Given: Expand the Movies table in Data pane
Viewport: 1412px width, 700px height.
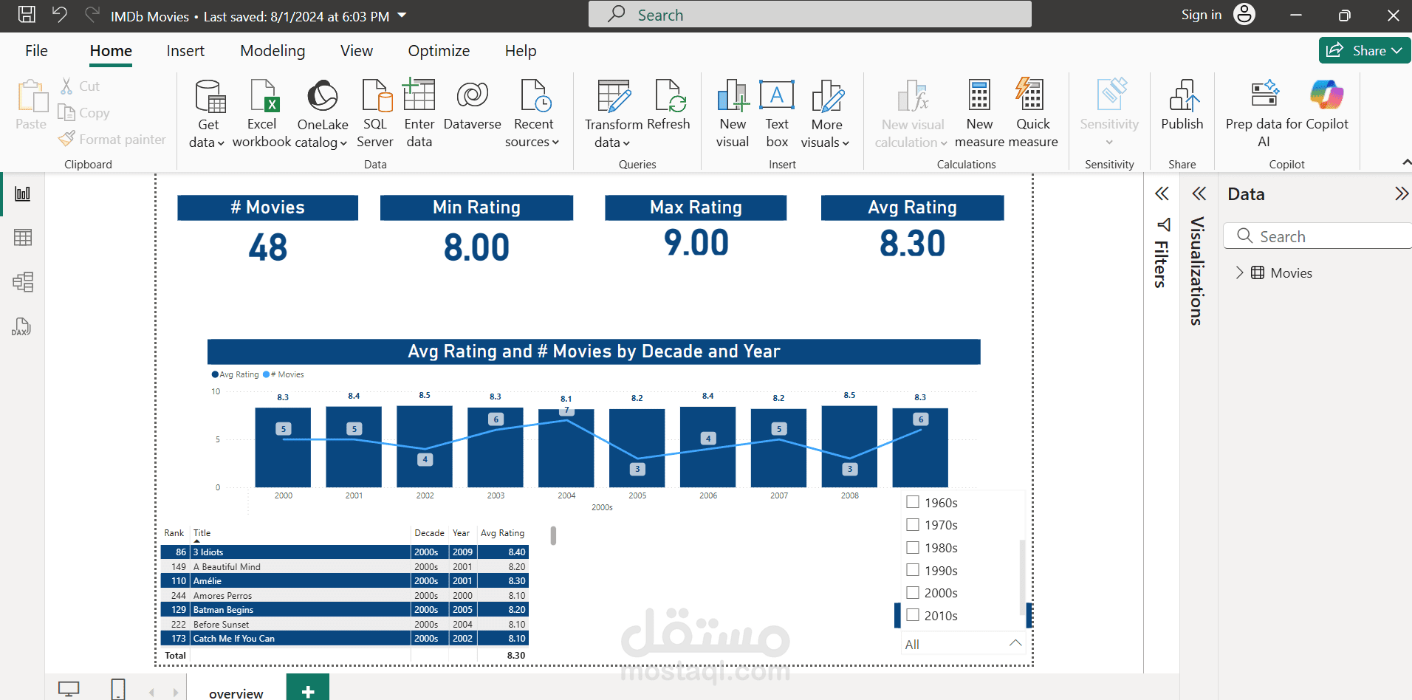Looking at the screenshot, I should tap(1240, 272).
